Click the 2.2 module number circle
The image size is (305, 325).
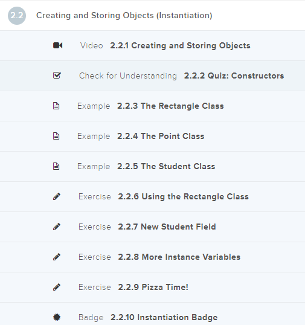click(x=17, y=16)
